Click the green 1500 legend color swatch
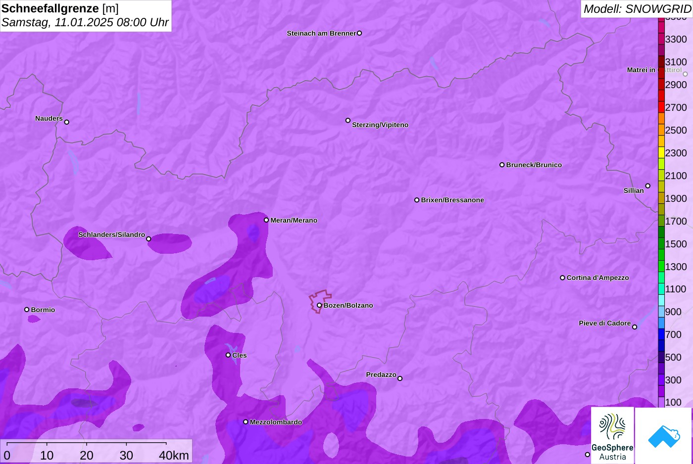693x464 pixels. click(661, 244)
